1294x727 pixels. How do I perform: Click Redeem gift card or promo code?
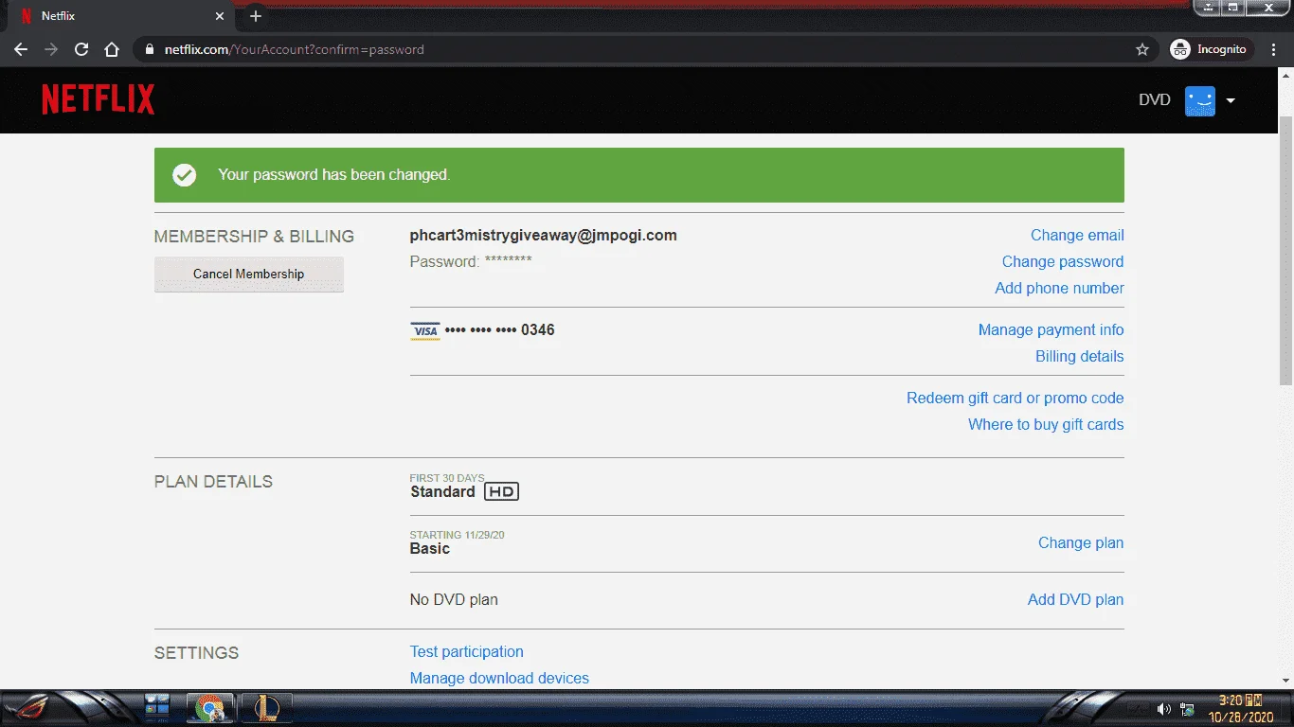1015,399
